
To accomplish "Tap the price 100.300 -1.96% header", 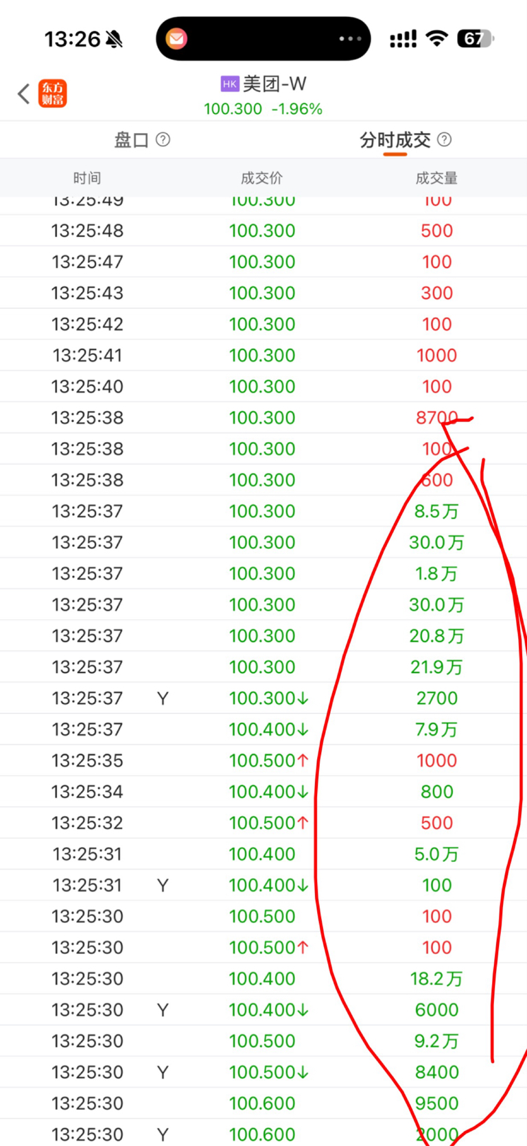I will point(263,109).
